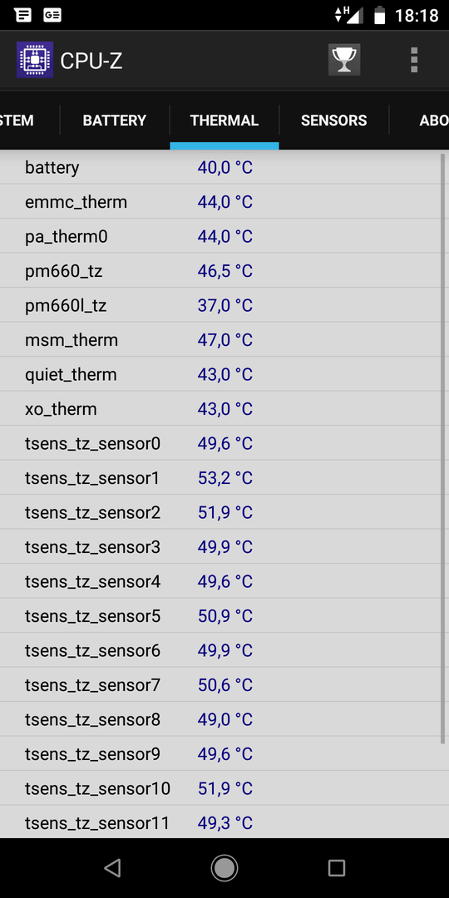Switch to the BATTERY tab

pos(115,121)
